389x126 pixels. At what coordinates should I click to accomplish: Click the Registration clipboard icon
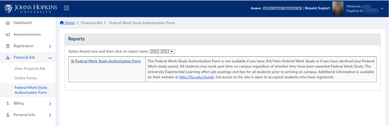click(x=8, y=46)
